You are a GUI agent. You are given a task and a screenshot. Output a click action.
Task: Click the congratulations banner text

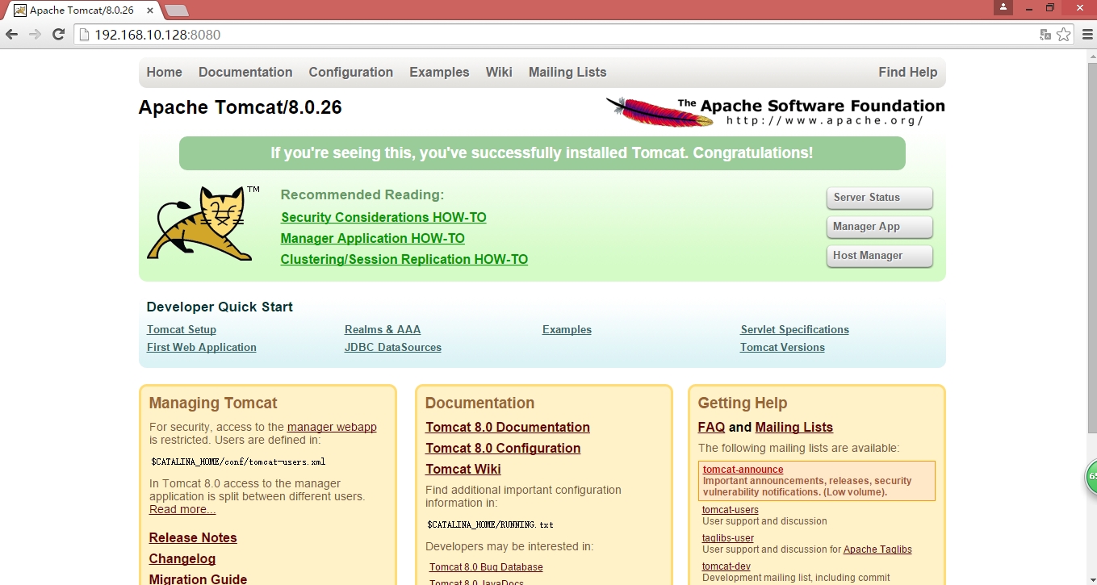[x=542, y=153]
